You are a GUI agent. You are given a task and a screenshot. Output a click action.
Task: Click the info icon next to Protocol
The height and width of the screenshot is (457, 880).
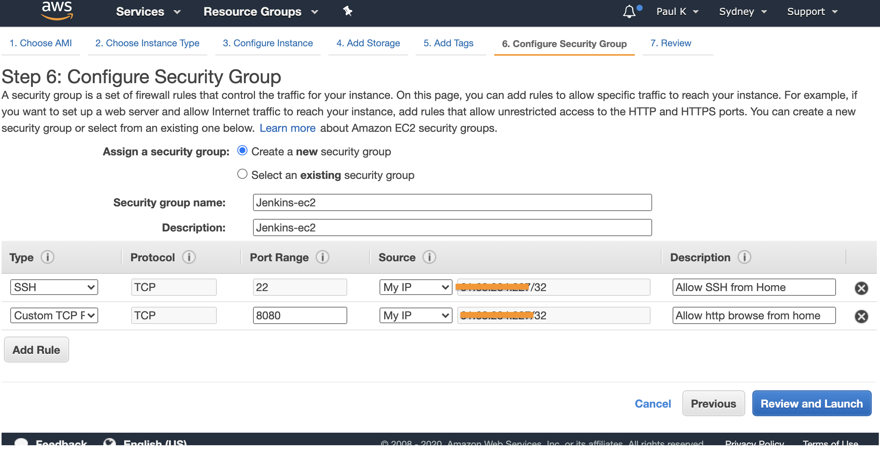point(189,257)
